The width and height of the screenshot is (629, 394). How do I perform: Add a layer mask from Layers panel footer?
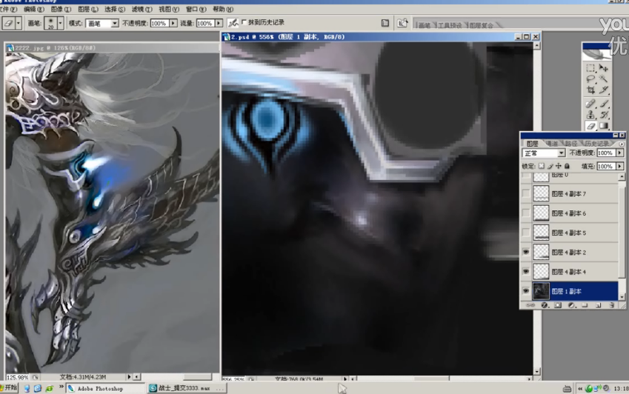[x=558, y=305]
